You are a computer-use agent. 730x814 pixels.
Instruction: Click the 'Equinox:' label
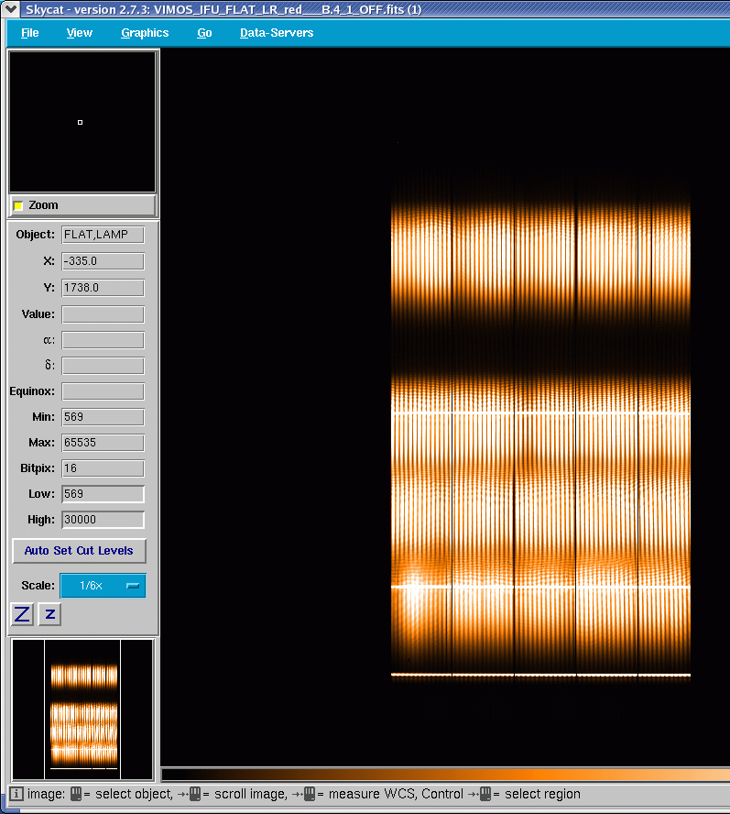tap(32, 391)
